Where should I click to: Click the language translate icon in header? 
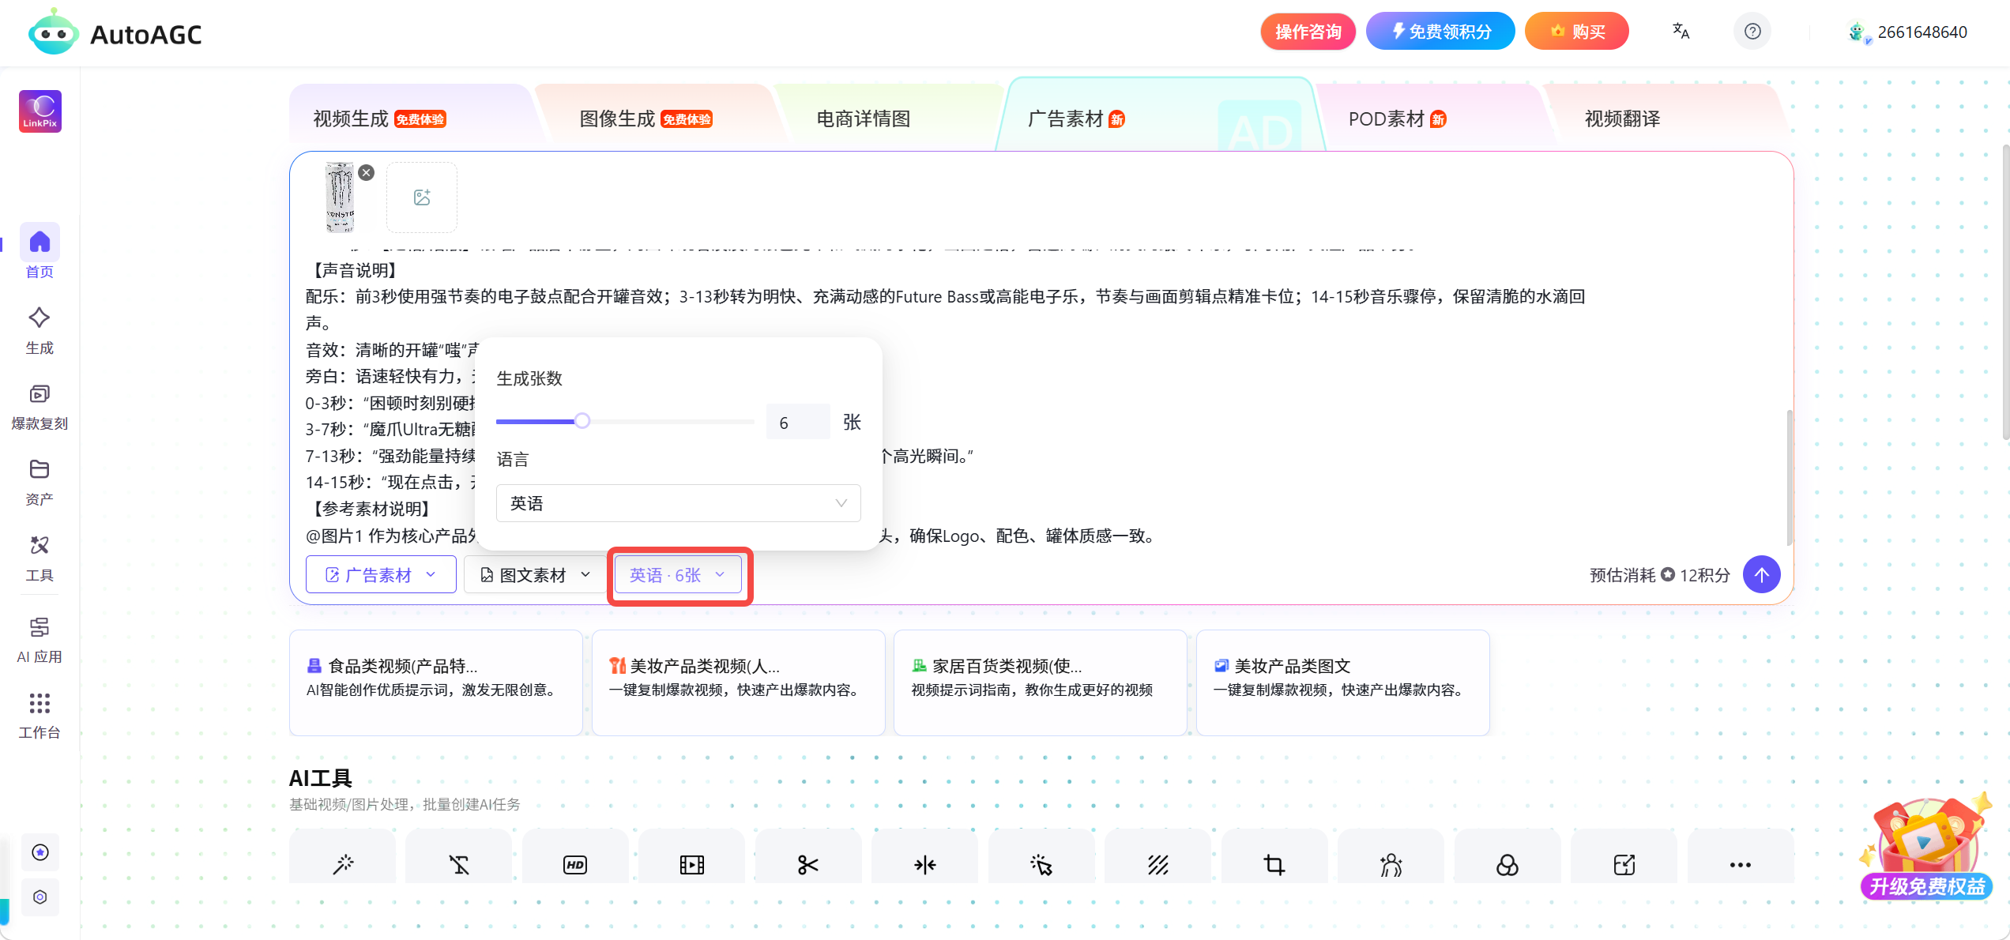1681,32
